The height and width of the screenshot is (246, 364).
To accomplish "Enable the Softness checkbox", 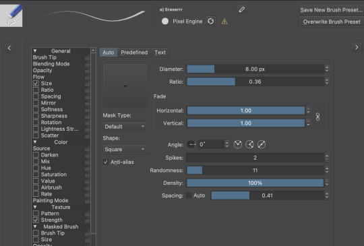I will click(36, 109).
